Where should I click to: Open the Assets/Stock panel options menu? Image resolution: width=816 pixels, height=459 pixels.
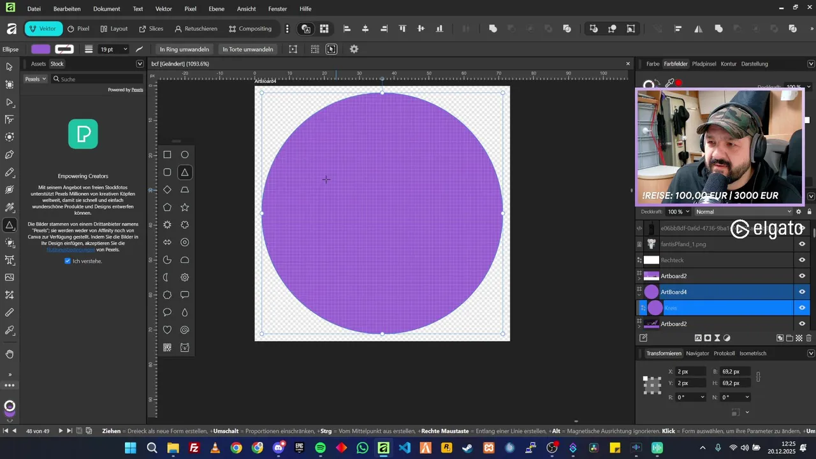[140, 64]
